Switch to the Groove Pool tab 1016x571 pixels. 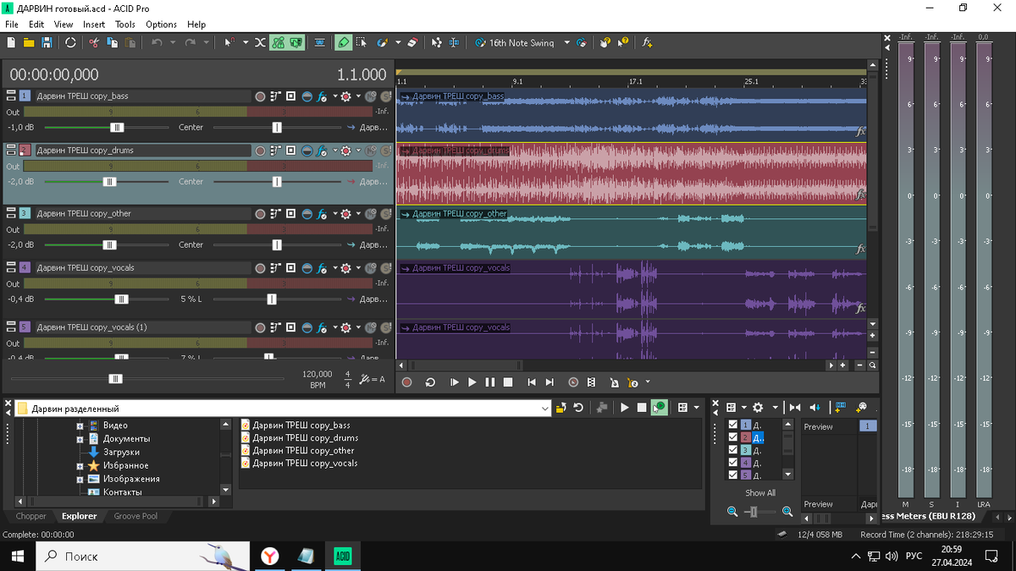pyautogui.click(x=135, y=516)
